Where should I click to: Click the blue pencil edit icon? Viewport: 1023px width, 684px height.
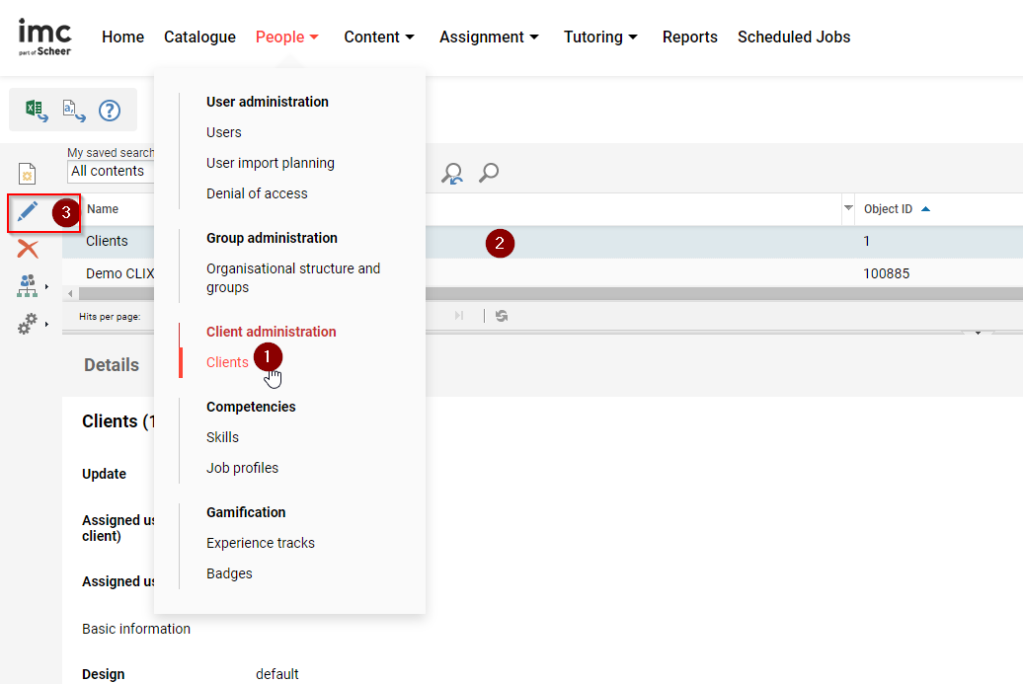tap(28, 211)
